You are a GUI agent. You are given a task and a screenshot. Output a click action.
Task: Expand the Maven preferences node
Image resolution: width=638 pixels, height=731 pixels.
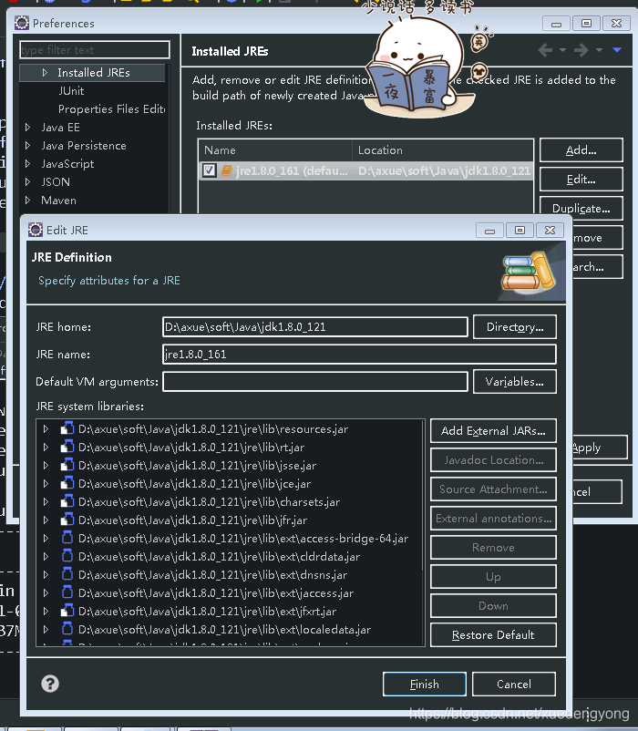(27, 200)
